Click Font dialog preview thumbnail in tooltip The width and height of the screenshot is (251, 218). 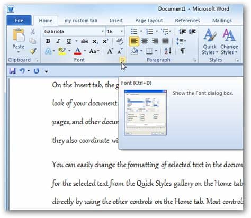[x=145, y=113]
